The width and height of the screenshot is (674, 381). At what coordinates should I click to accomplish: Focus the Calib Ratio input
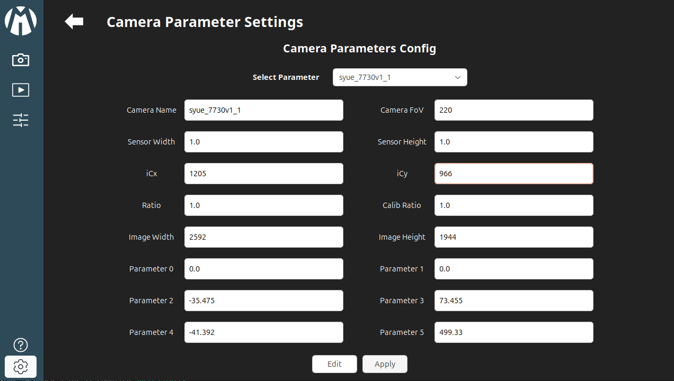(x=513, y=205)
